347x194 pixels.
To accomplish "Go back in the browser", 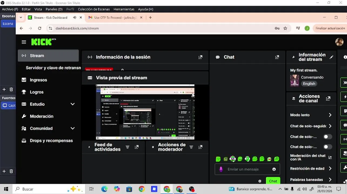I will click(x=21, y=28).
